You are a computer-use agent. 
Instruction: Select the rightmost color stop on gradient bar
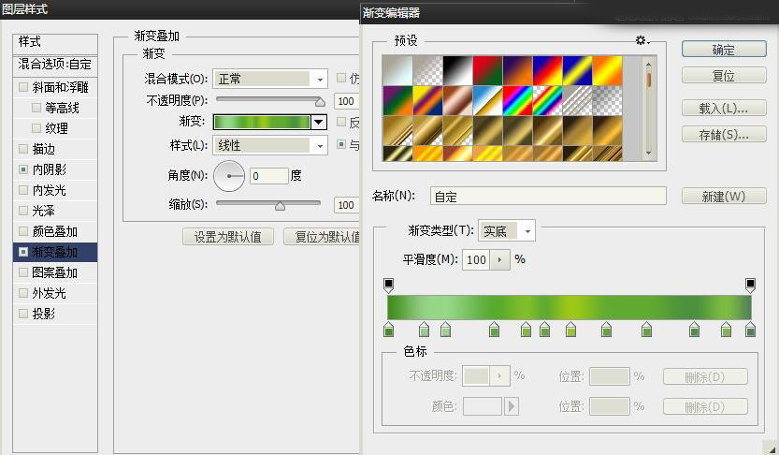[750, 330]
